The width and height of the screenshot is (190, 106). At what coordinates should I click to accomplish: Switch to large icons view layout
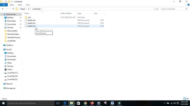click(x=188, y=99)
